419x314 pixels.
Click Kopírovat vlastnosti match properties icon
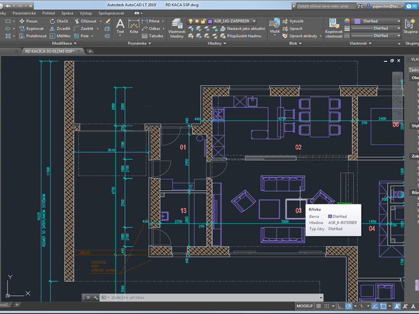[334, 28]
